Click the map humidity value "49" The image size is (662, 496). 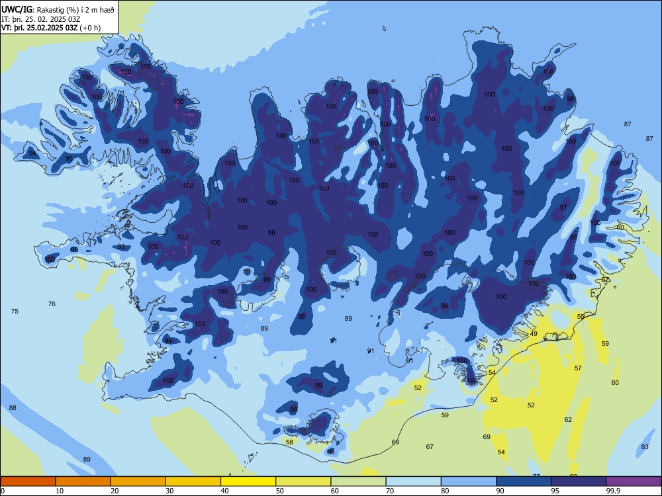pos(534,333)
